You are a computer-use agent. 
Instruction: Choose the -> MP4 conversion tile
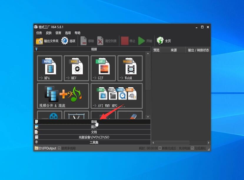50,68
